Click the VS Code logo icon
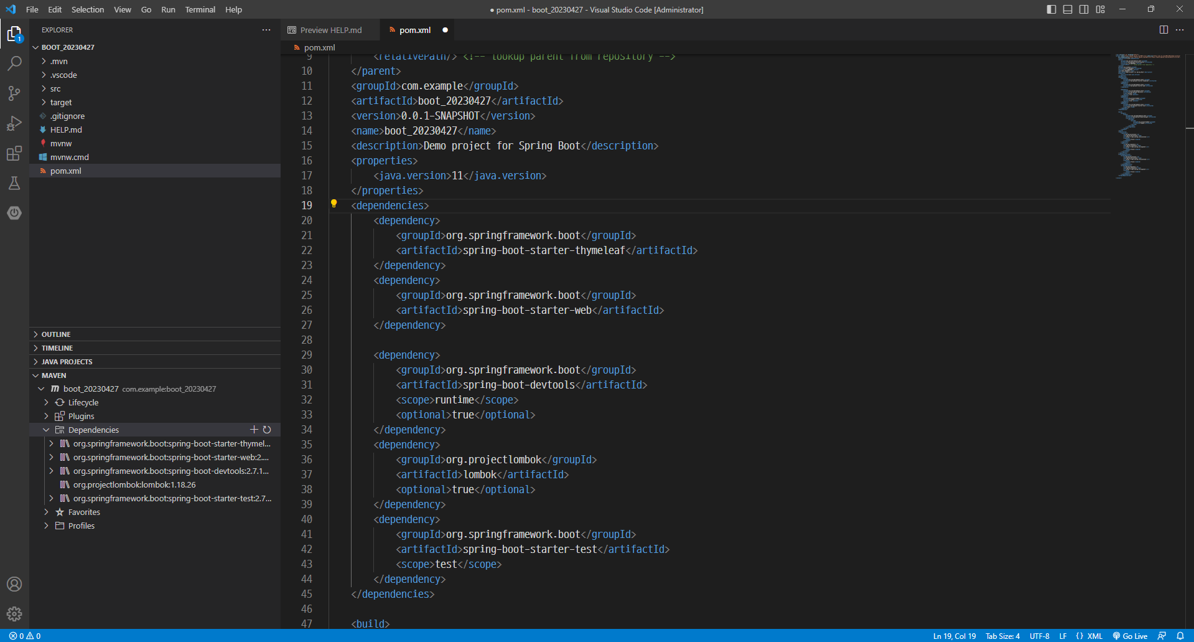The height and width of the screenshot is (642, 1194). (11, 9)
